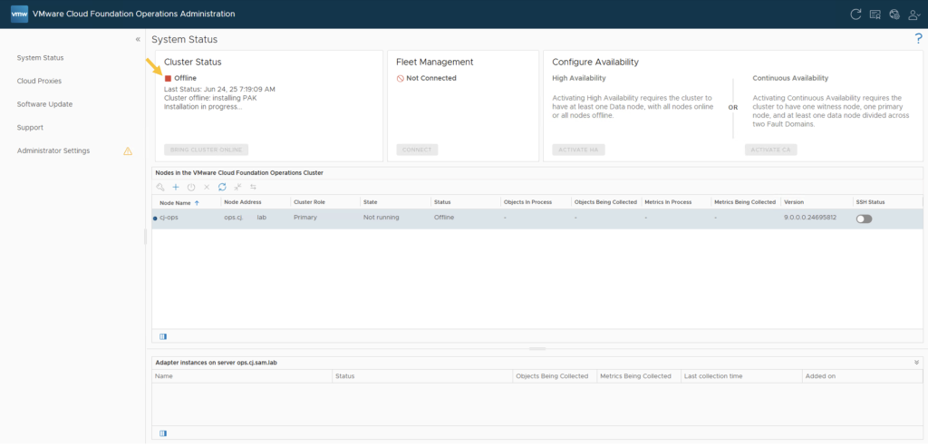This screenshot has height=447, width=928.
Task: Click the vmw logo in header
Action: (20, 14)
